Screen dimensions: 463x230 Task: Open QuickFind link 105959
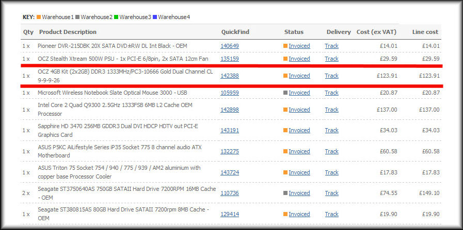[229, 93]
